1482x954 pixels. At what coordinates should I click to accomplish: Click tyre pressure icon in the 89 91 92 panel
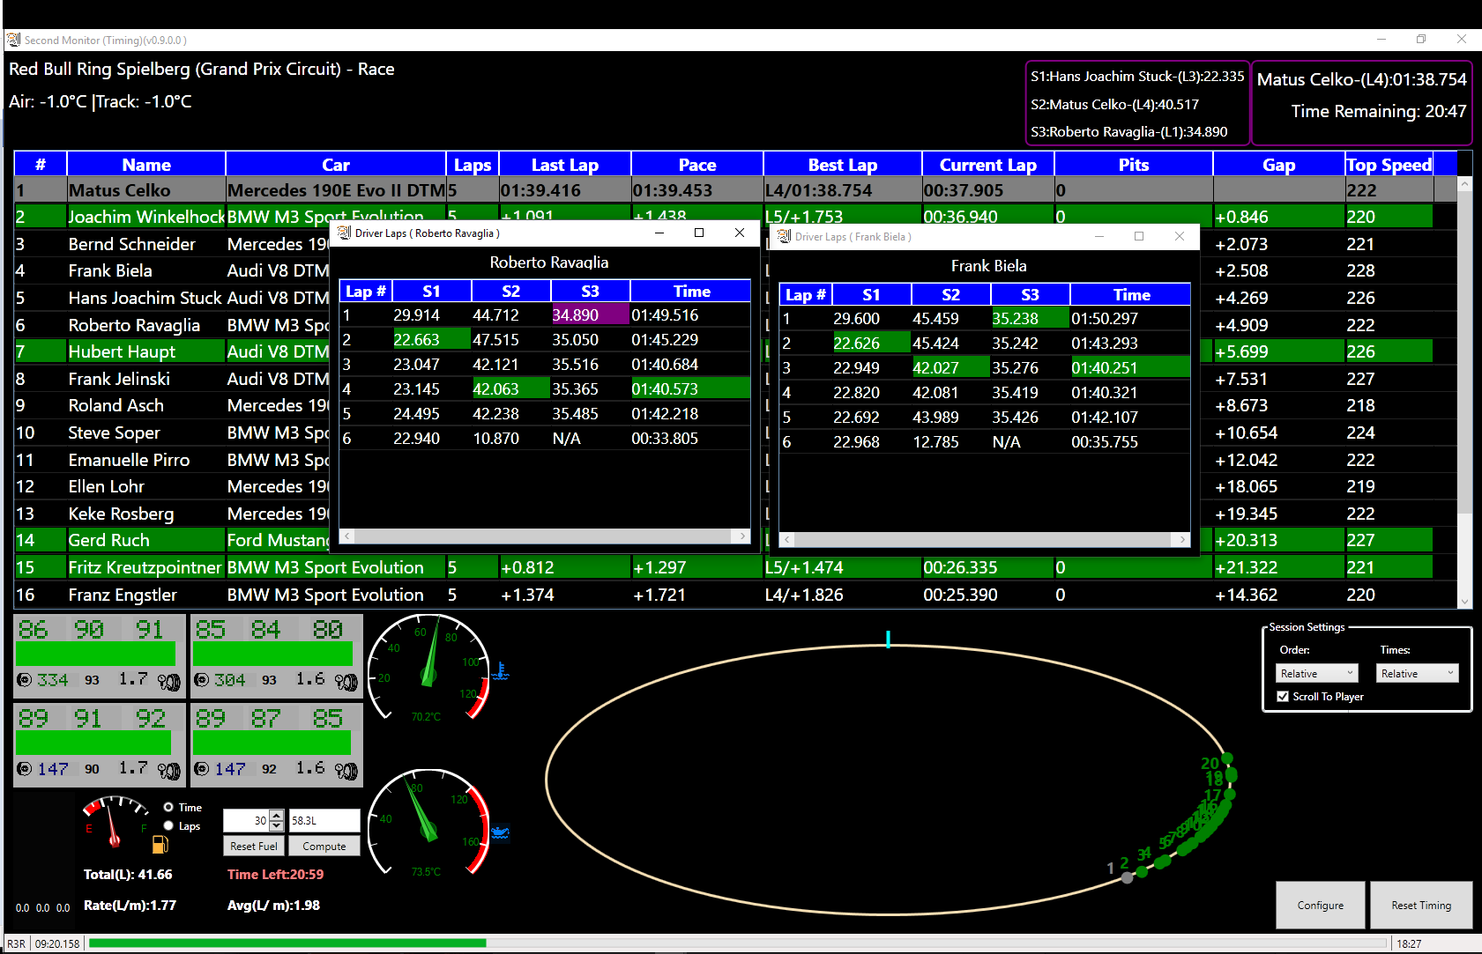pyautogui.click(x=168, y=771)
